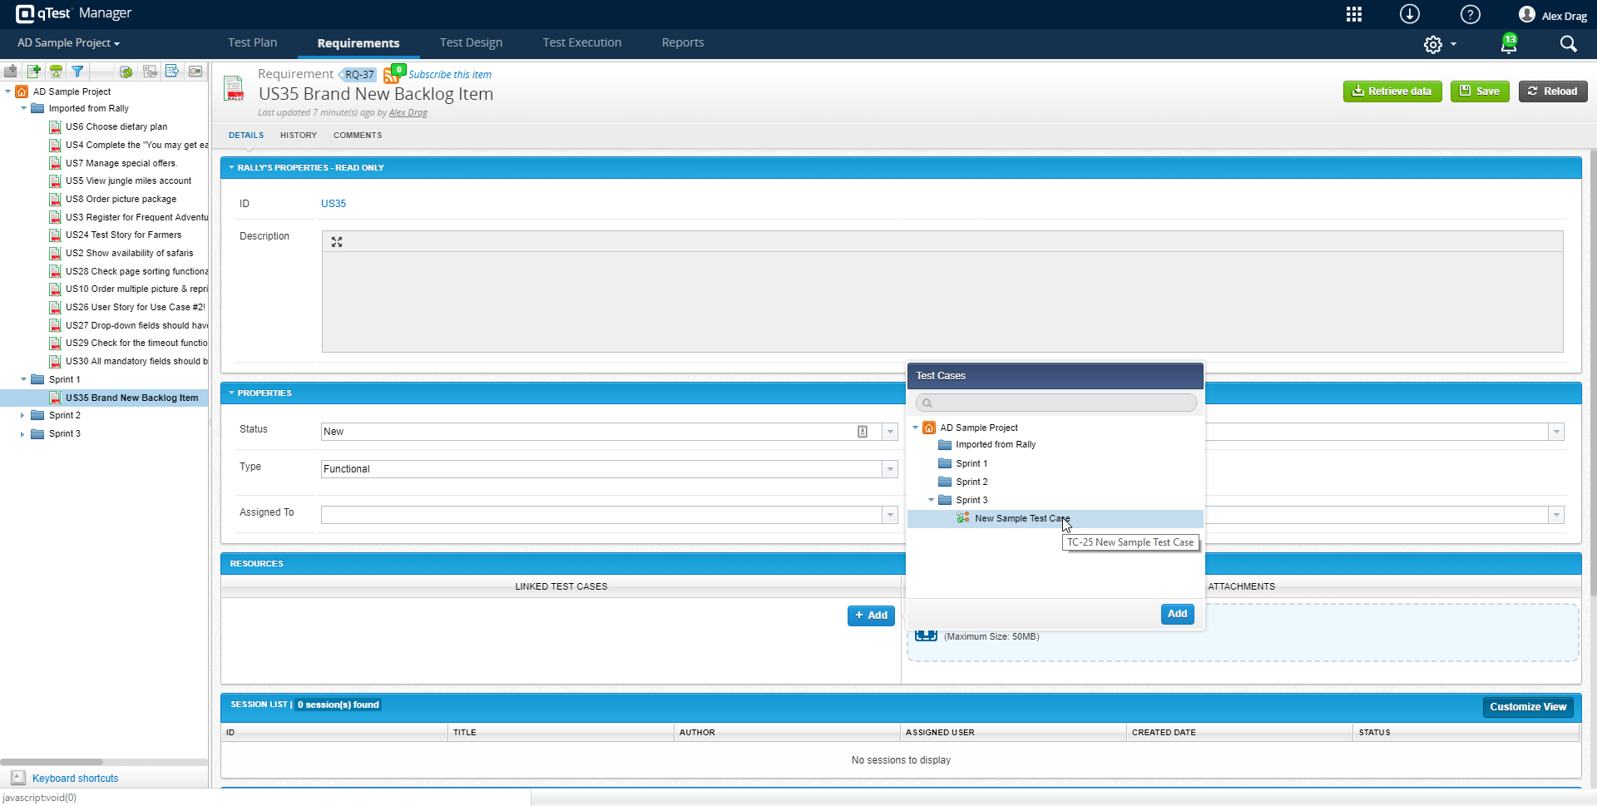
Task: Click the refresh data sync icon
Action: [126, 72]
